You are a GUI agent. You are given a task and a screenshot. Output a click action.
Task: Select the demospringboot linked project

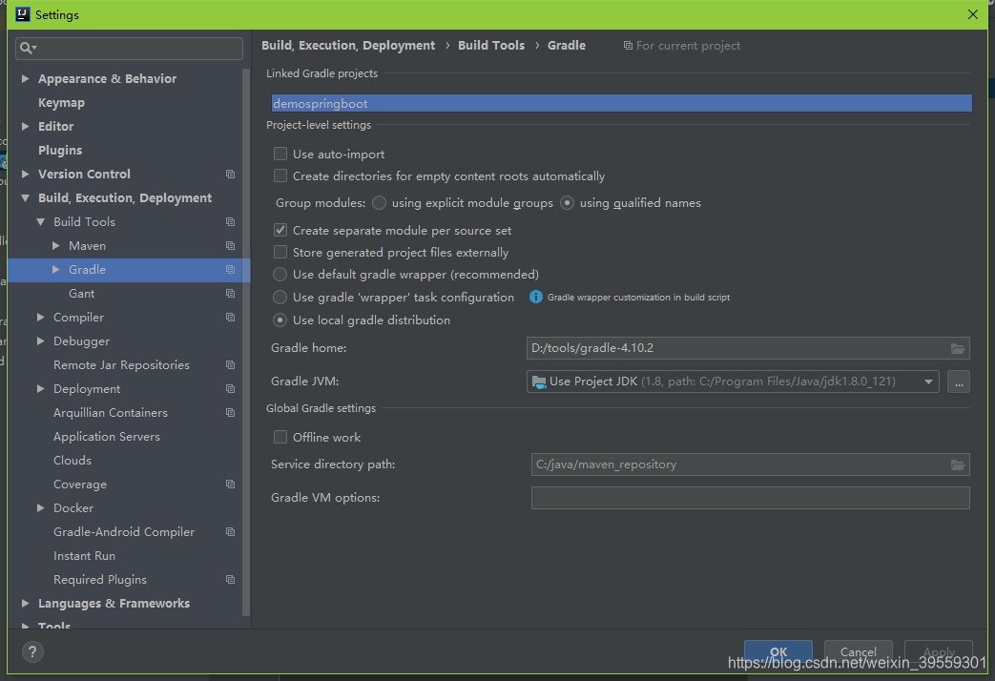coord(622,103)
